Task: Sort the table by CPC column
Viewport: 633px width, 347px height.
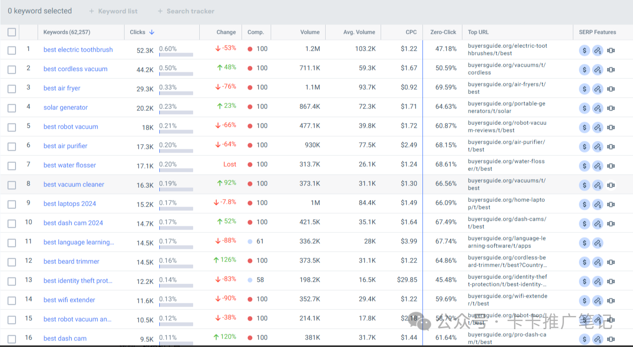Action: [411, 32]
